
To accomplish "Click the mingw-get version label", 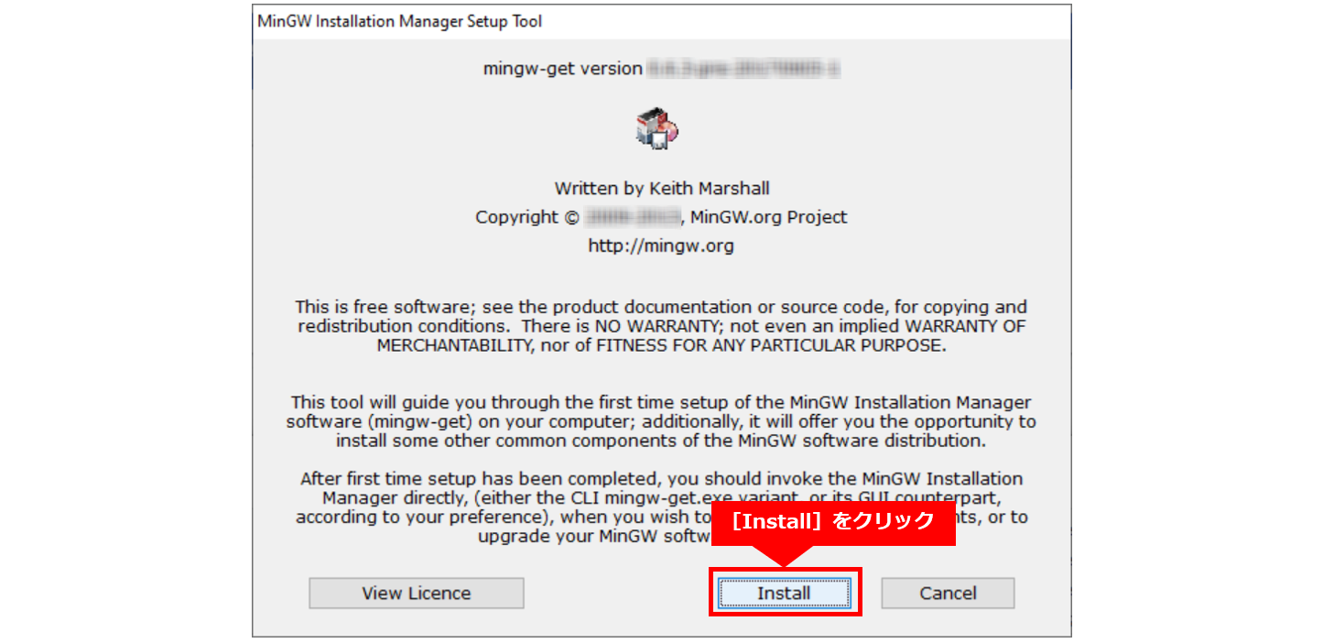I will tap(563, 69).
